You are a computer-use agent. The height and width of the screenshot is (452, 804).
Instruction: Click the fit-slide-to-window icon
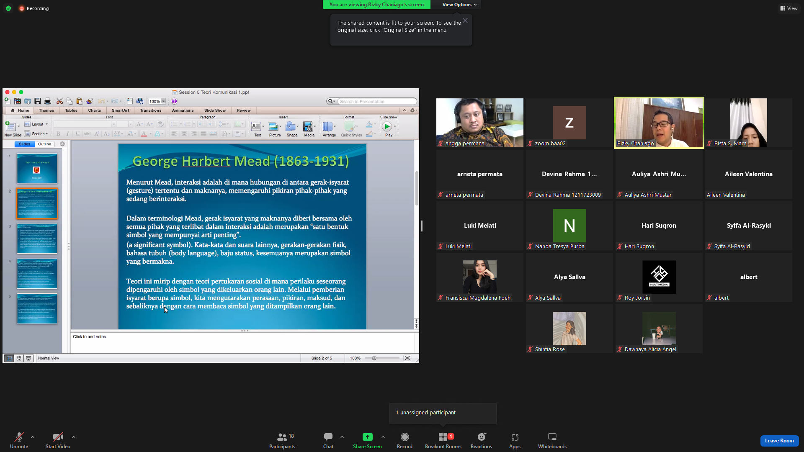pyautogui.click(x=407, y=358)
